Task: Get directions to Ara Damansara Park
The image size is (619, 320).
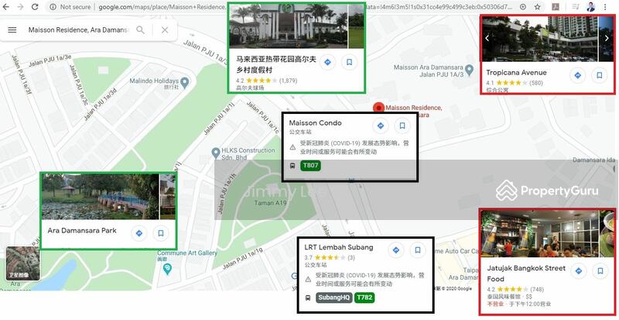Action: 139,233
